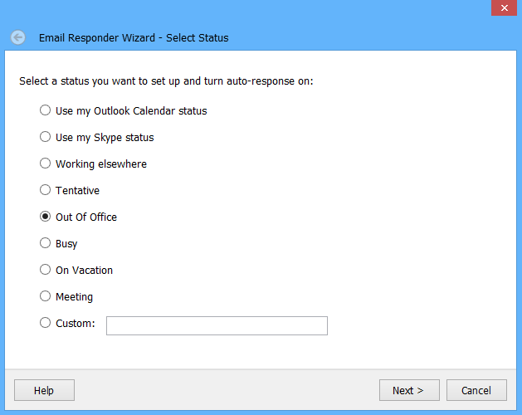The width and height of the screenshot is (522, 415).
Task: Select the Meeting radio button
Action: click(45, 296)
